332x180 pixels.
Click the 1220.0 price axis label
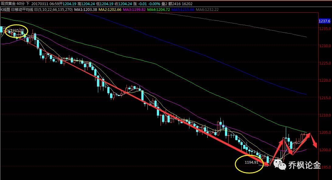[326, 80]
